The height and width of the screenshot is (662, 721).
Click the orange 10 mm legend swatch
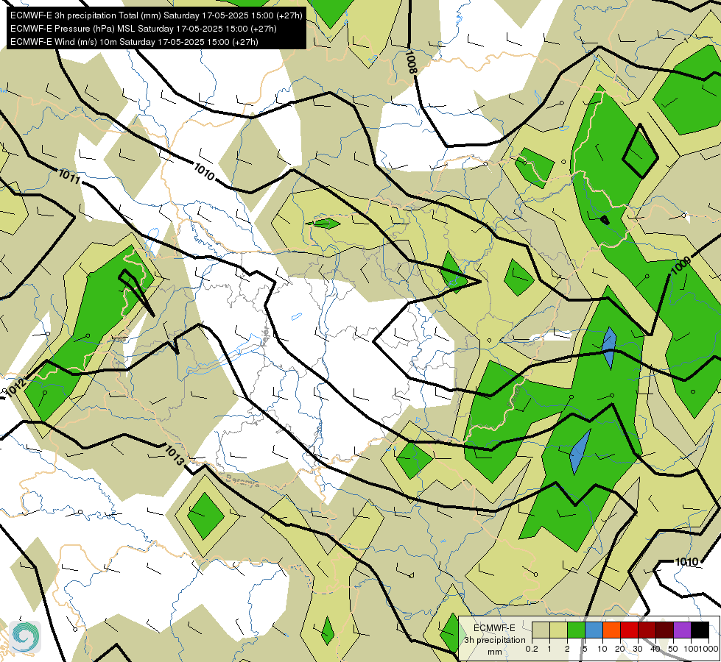click(611, 630)
